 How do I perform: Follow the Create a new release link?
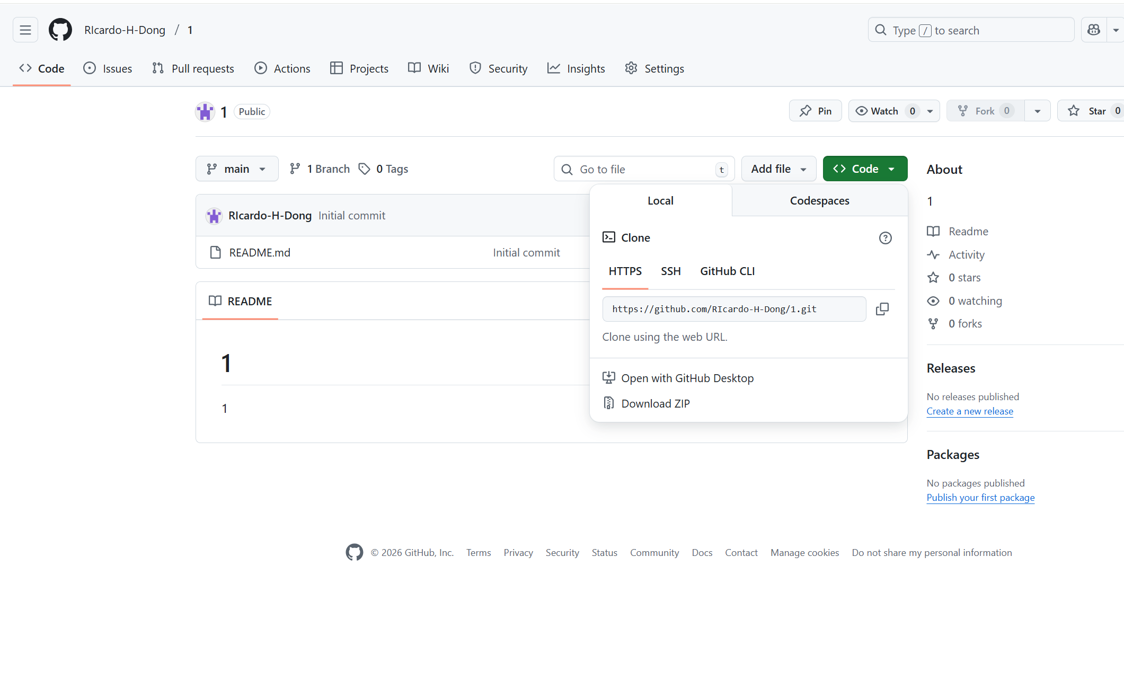click(969, 411)
